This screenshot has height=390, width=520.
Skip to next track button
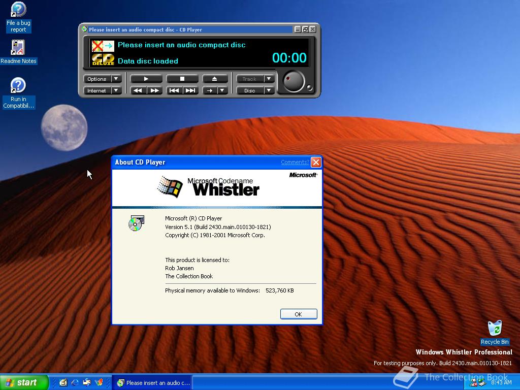click(190, 90)
